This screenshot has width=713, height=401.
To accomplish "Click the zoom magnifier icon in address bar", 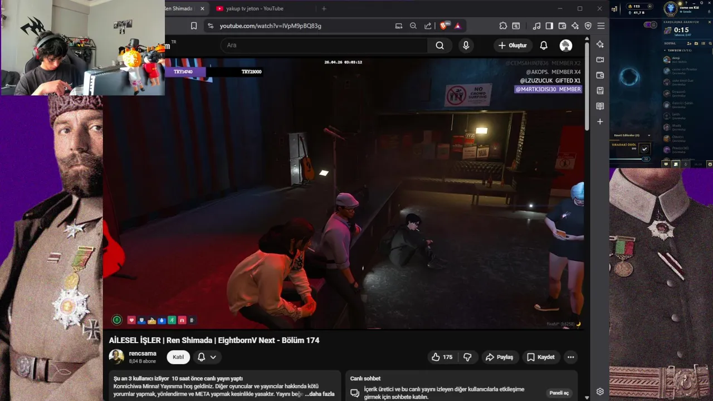I will click(413, 26).
